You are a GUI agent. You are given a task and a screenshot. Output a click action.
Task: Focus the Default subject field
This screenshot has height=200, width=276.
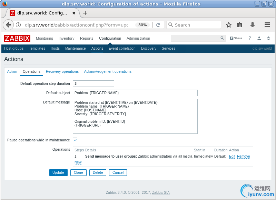tap(135, 93)
